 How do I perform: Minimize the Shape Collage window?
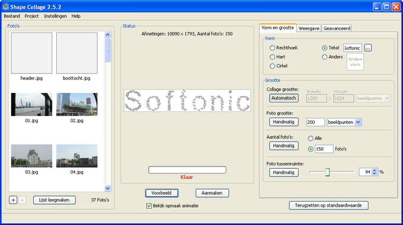click(x=377, y=7)
